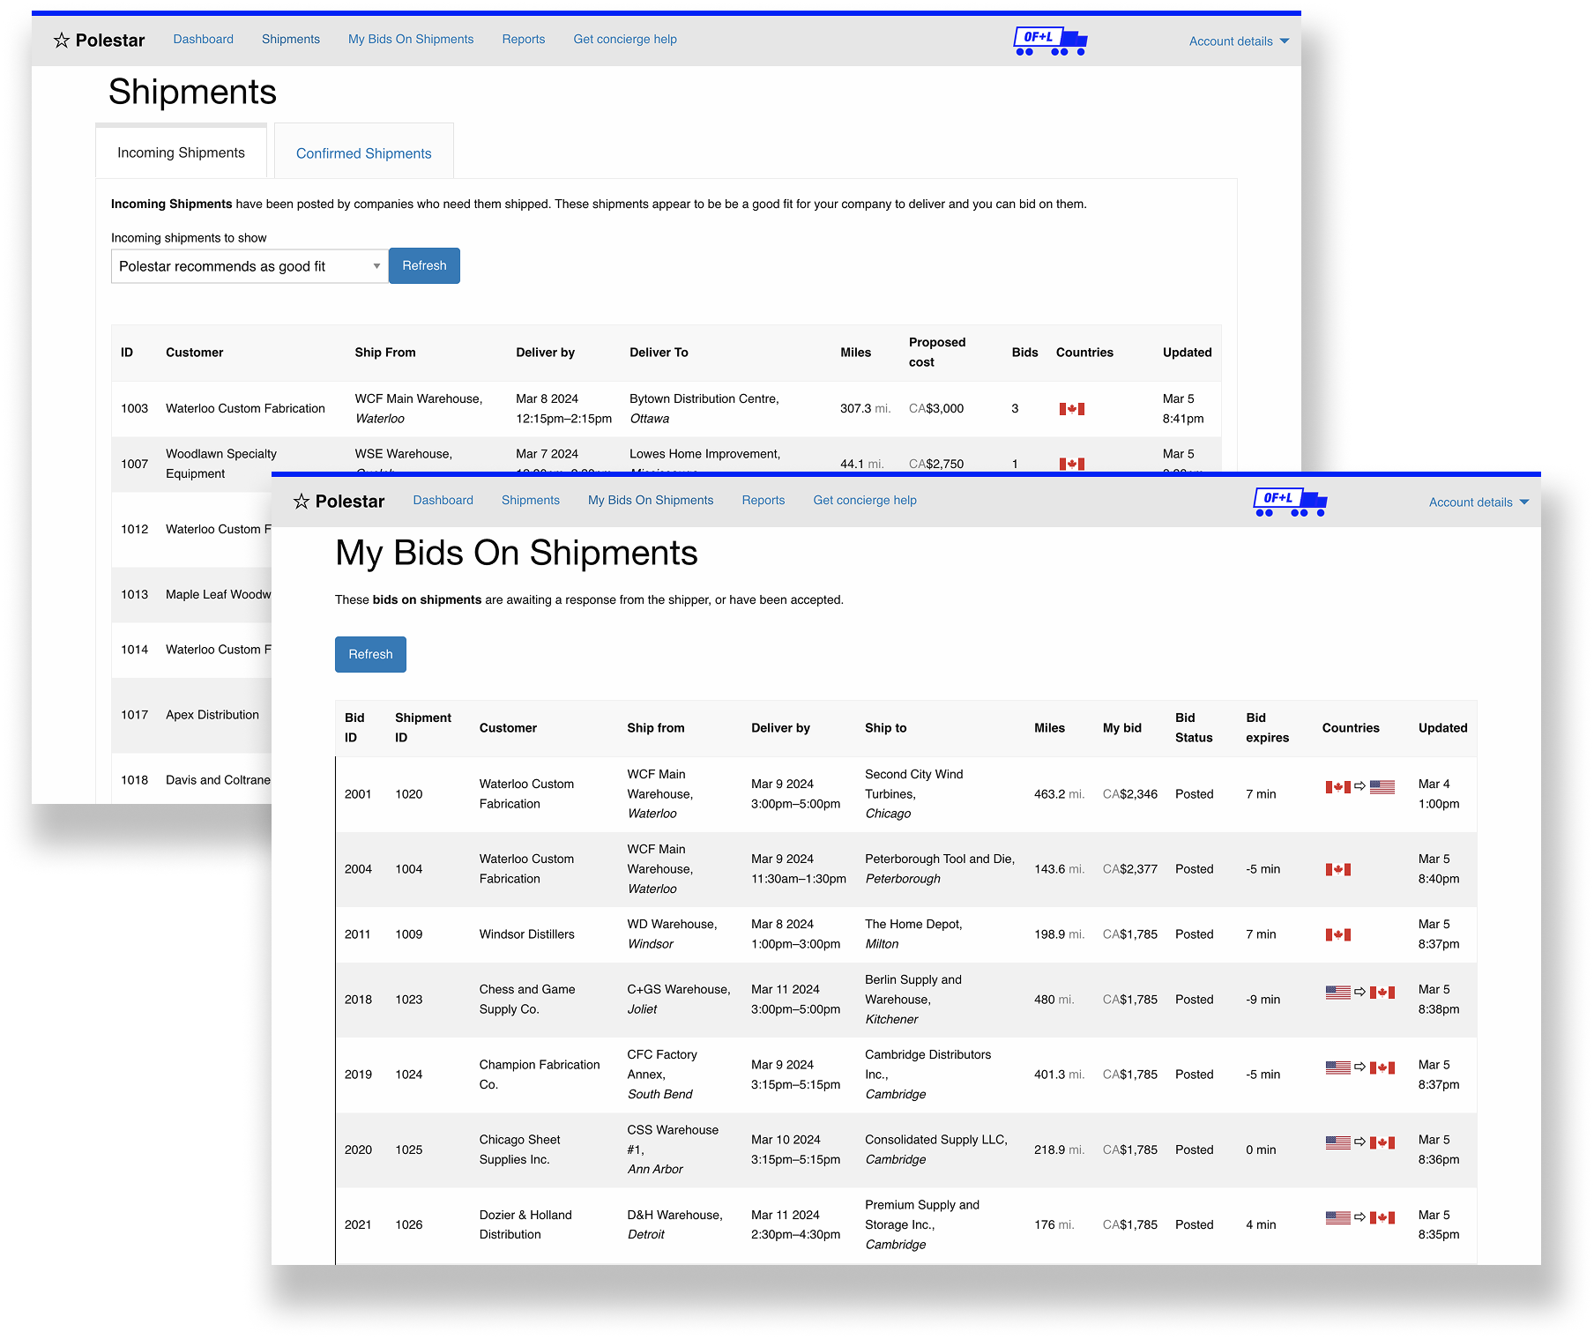Screen dimensions: 1594x1339
Task: Open Shipments link in My Bids window navbar
Action: [x=531, y=501]
